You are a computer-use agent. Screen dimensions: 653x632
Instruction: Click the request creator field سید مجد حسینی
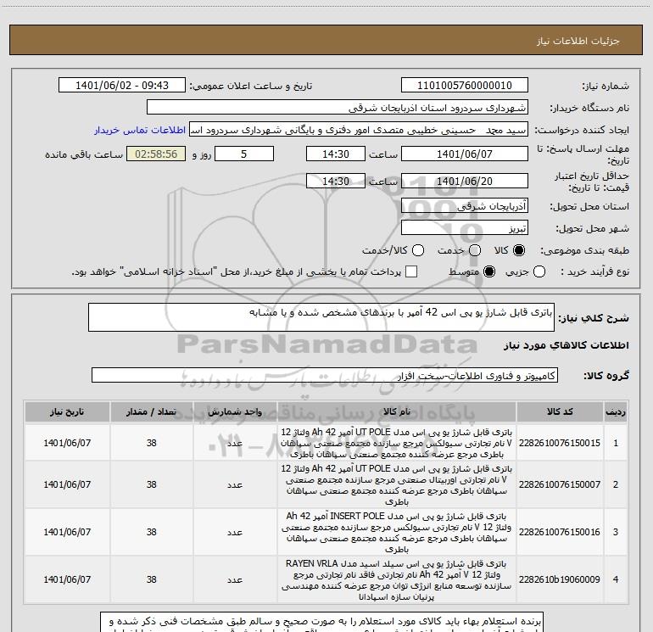(x=359, y=130)
